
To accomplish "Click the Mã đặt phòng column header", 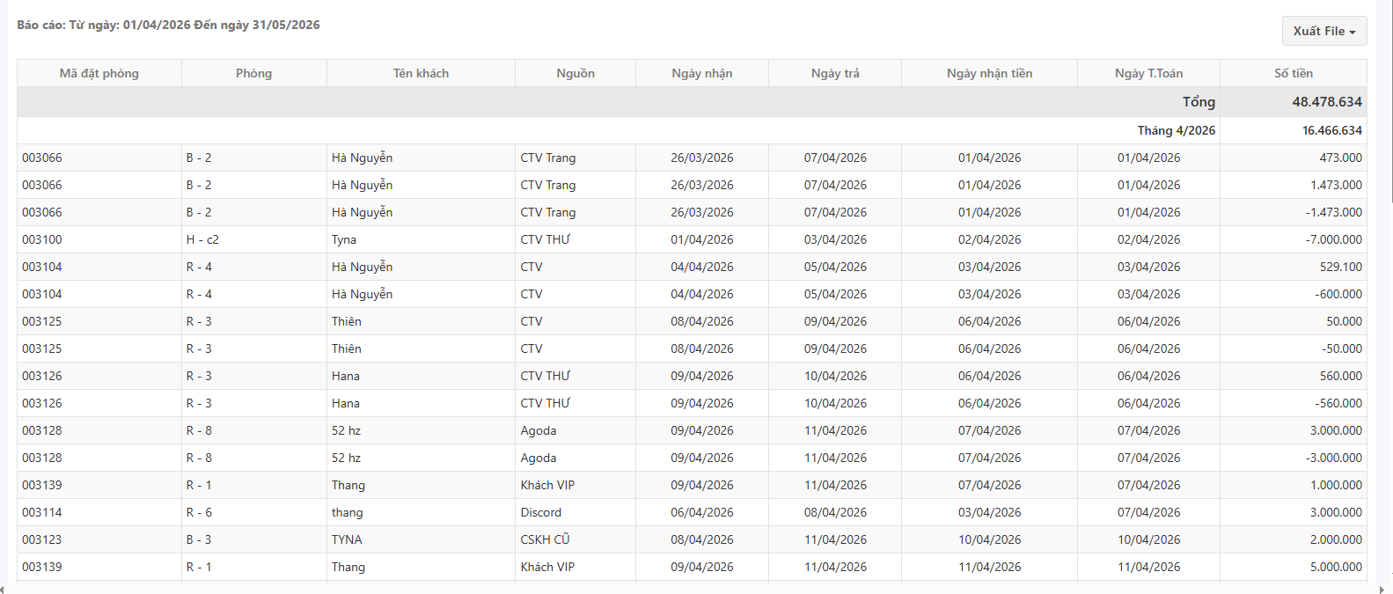I will [99, 73].
